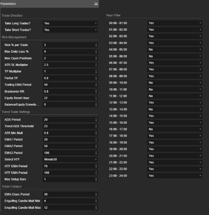The width and height of the screenshot is (209, 215).
Task: Click the ADX Period value field
Action: (x=70, y=120)
